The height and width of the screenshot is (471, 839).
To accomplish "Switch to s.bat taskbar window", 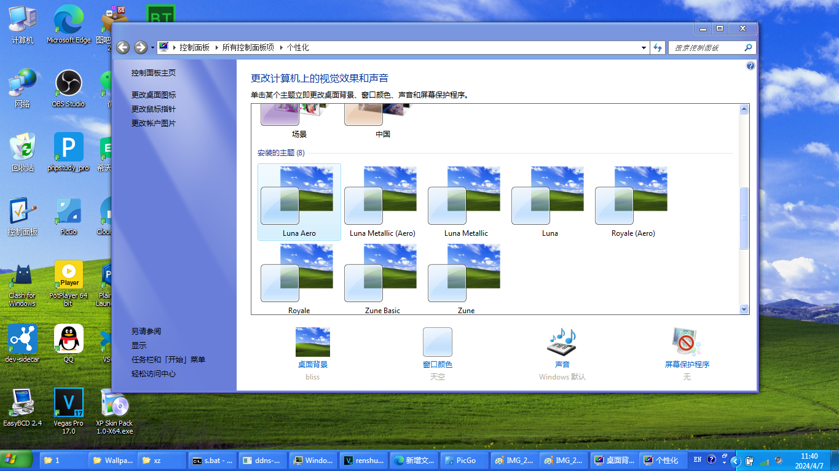I will [212, 460].
